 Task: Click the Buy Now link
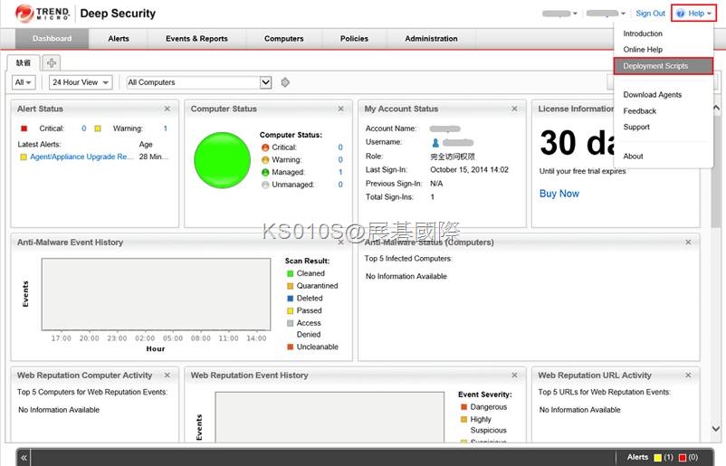tap(559, 194)
